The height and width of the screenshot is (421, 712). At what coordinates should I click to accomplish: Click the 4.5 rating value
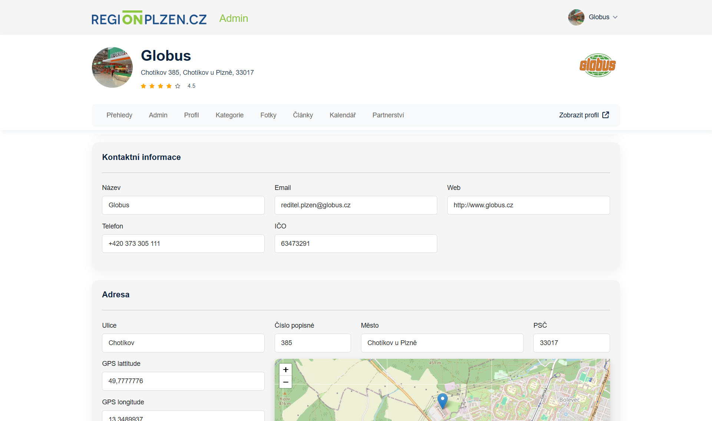pyautogui.click(x=191, y=86)
